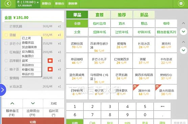This screenshot has width=188, height=124.
Task: Click the wide red button under the order list
Action: 33,121
